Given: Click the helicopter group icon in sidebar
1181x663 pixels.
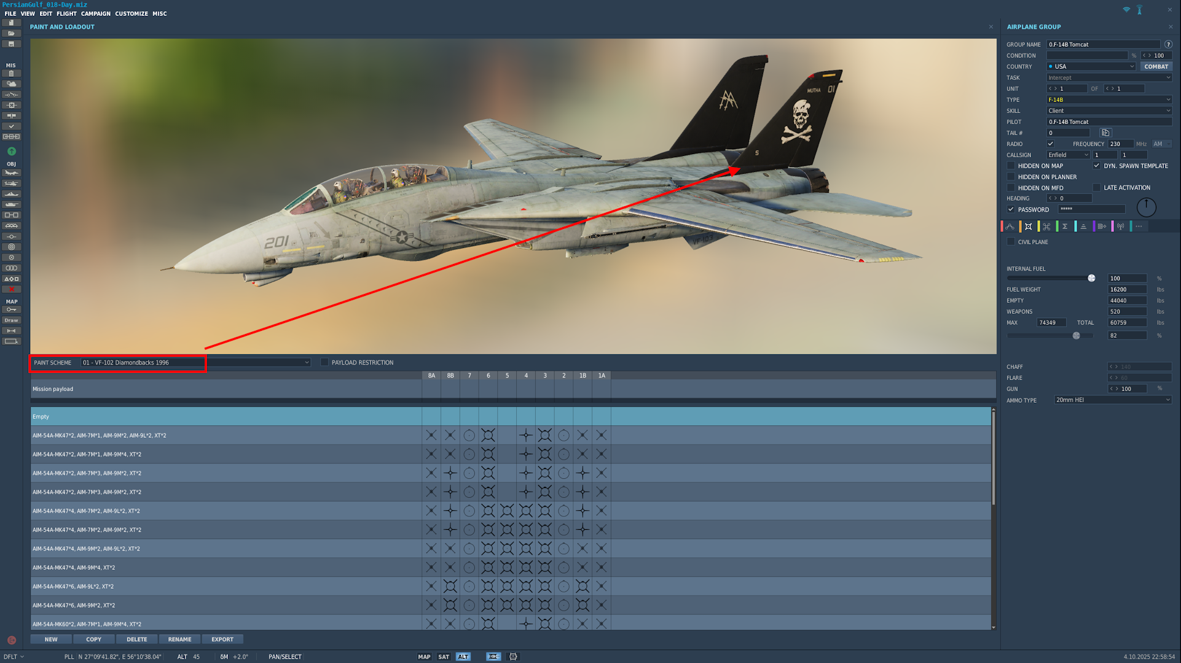Looking at the screenshot, I should [12, 184].
